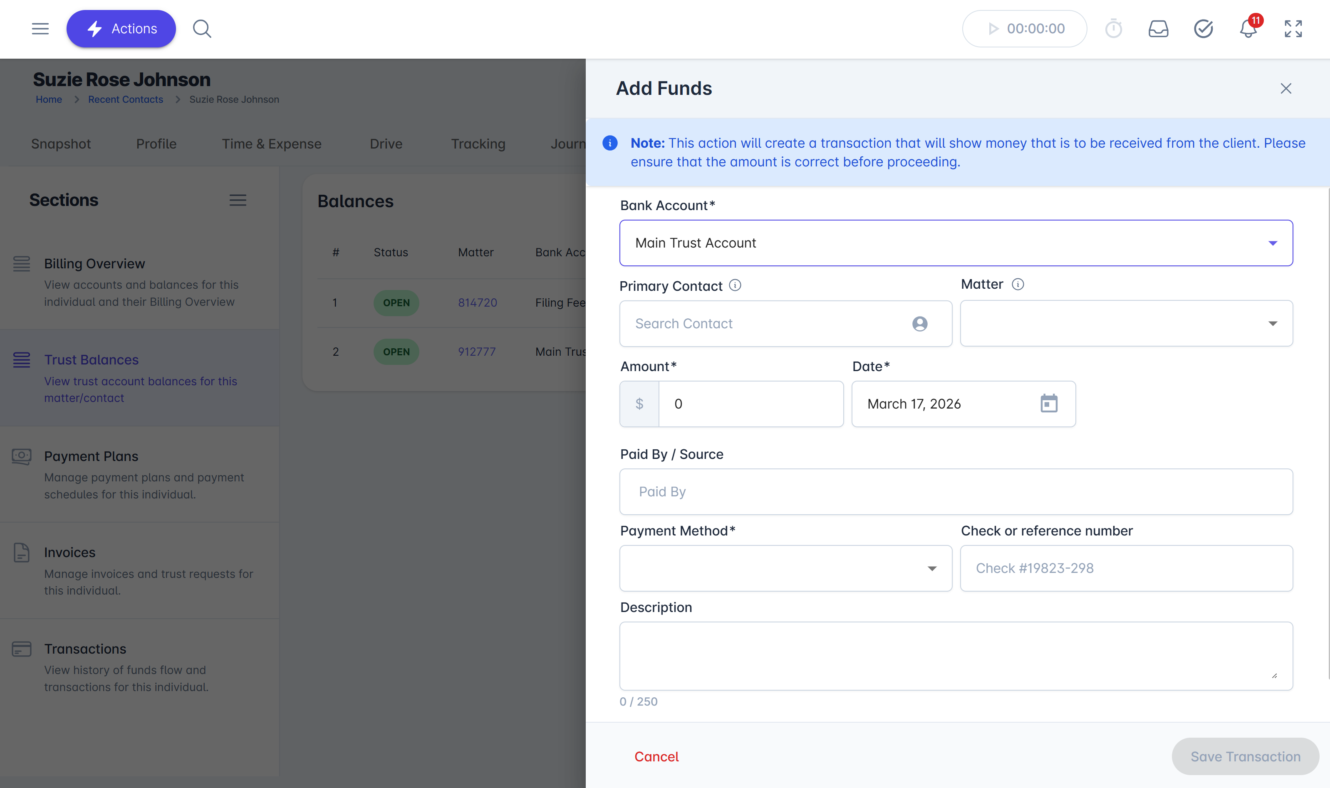Click the search magnifier icon
1330x788 pixels.
pos(202,29)
